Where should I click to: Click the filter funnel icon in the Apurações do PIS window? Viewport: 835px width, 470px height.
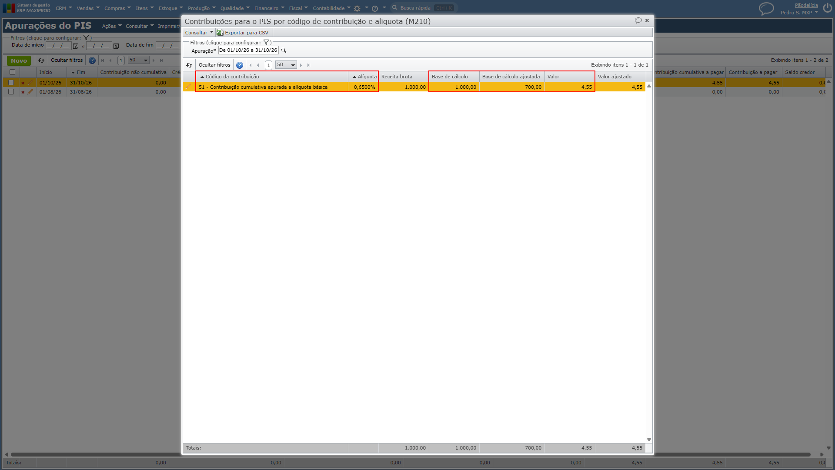point(86,37)
